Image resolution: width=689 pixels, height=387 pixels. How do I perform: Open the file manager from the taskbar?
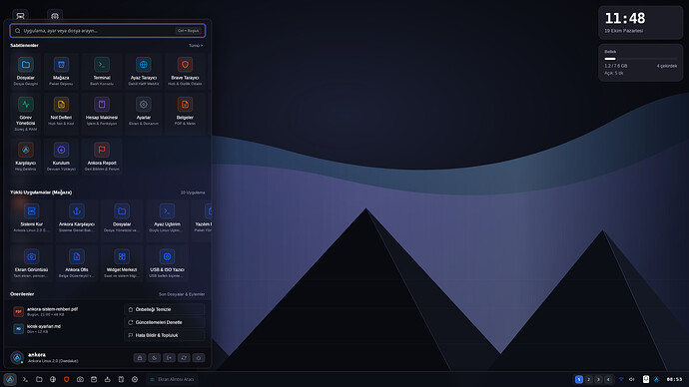point(39,380)
